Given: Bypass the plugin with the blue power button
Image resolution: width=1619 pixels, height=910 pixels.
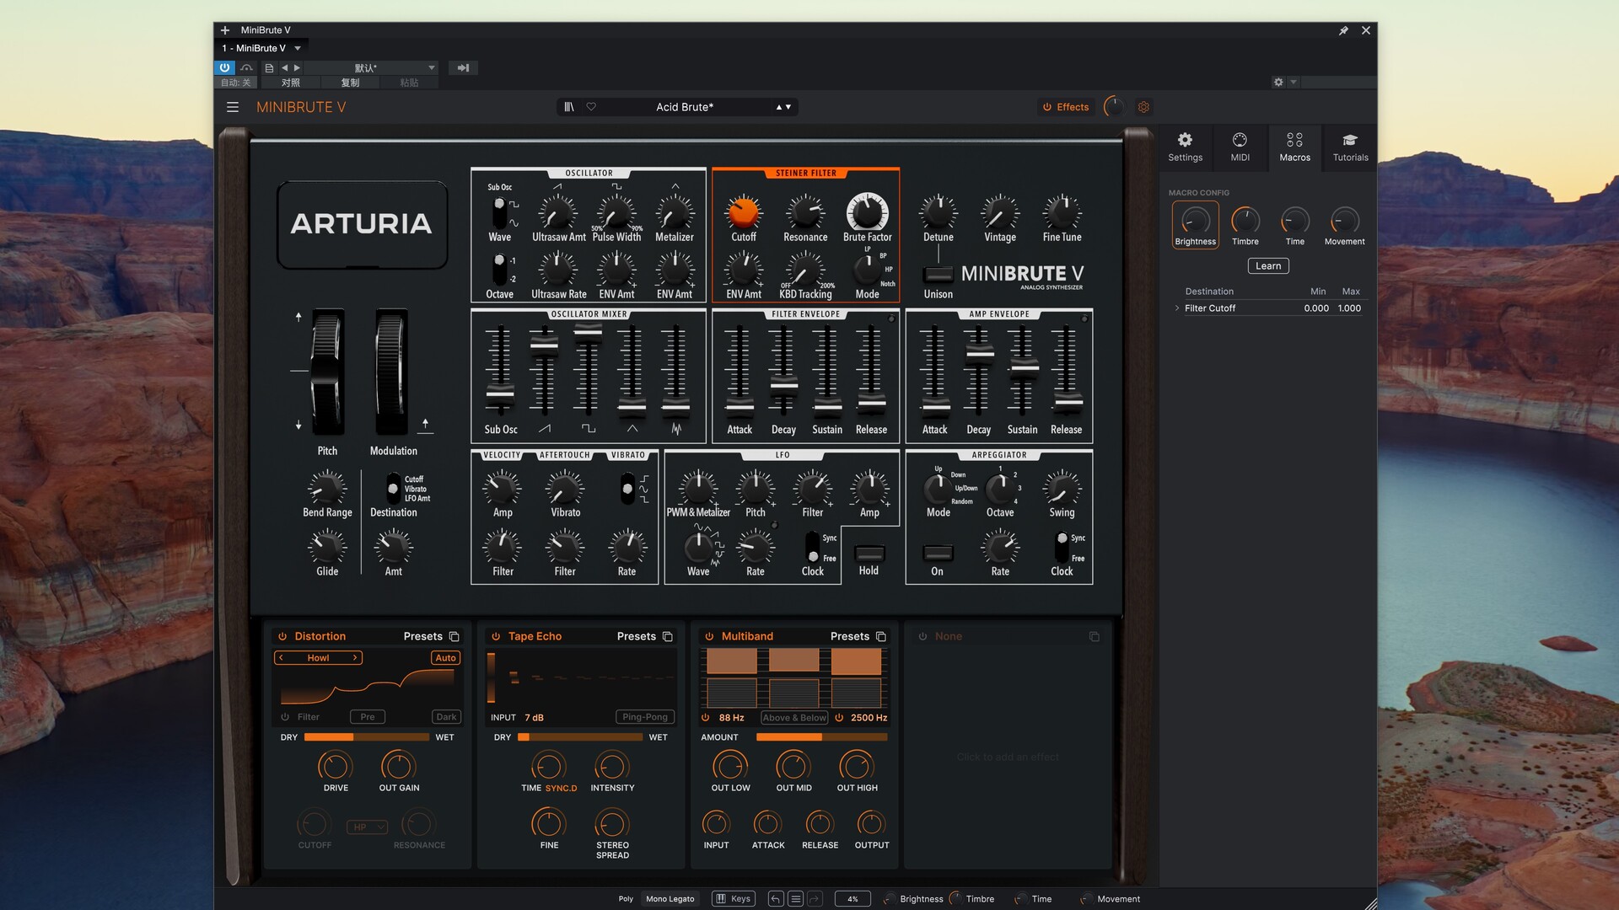Looking at the screenshot, I should [x=224, y=67].
